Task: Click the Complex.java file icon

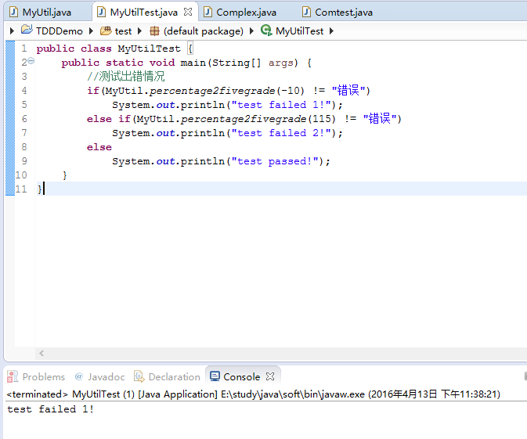Action: point(208,12)
